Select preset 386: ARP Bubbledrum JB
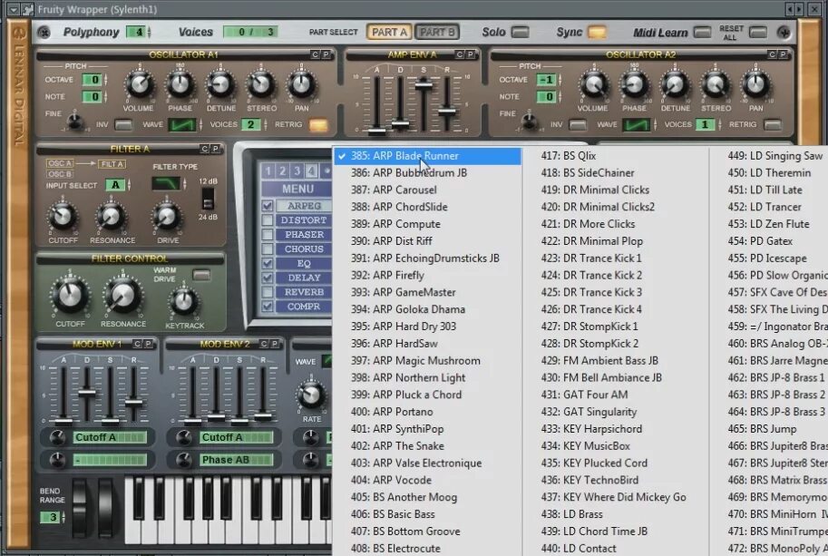Screen dimensions: 828x556 click(x=428, y=172)
